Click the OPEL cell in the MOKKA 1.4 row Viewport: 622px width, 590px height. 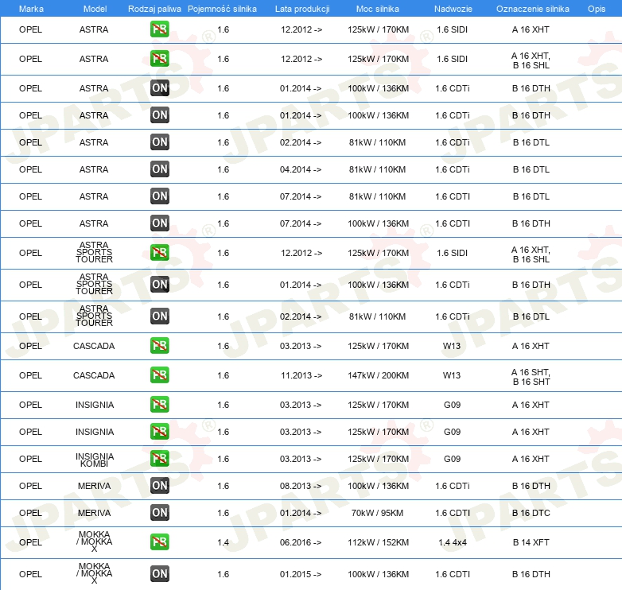(30, 542)
